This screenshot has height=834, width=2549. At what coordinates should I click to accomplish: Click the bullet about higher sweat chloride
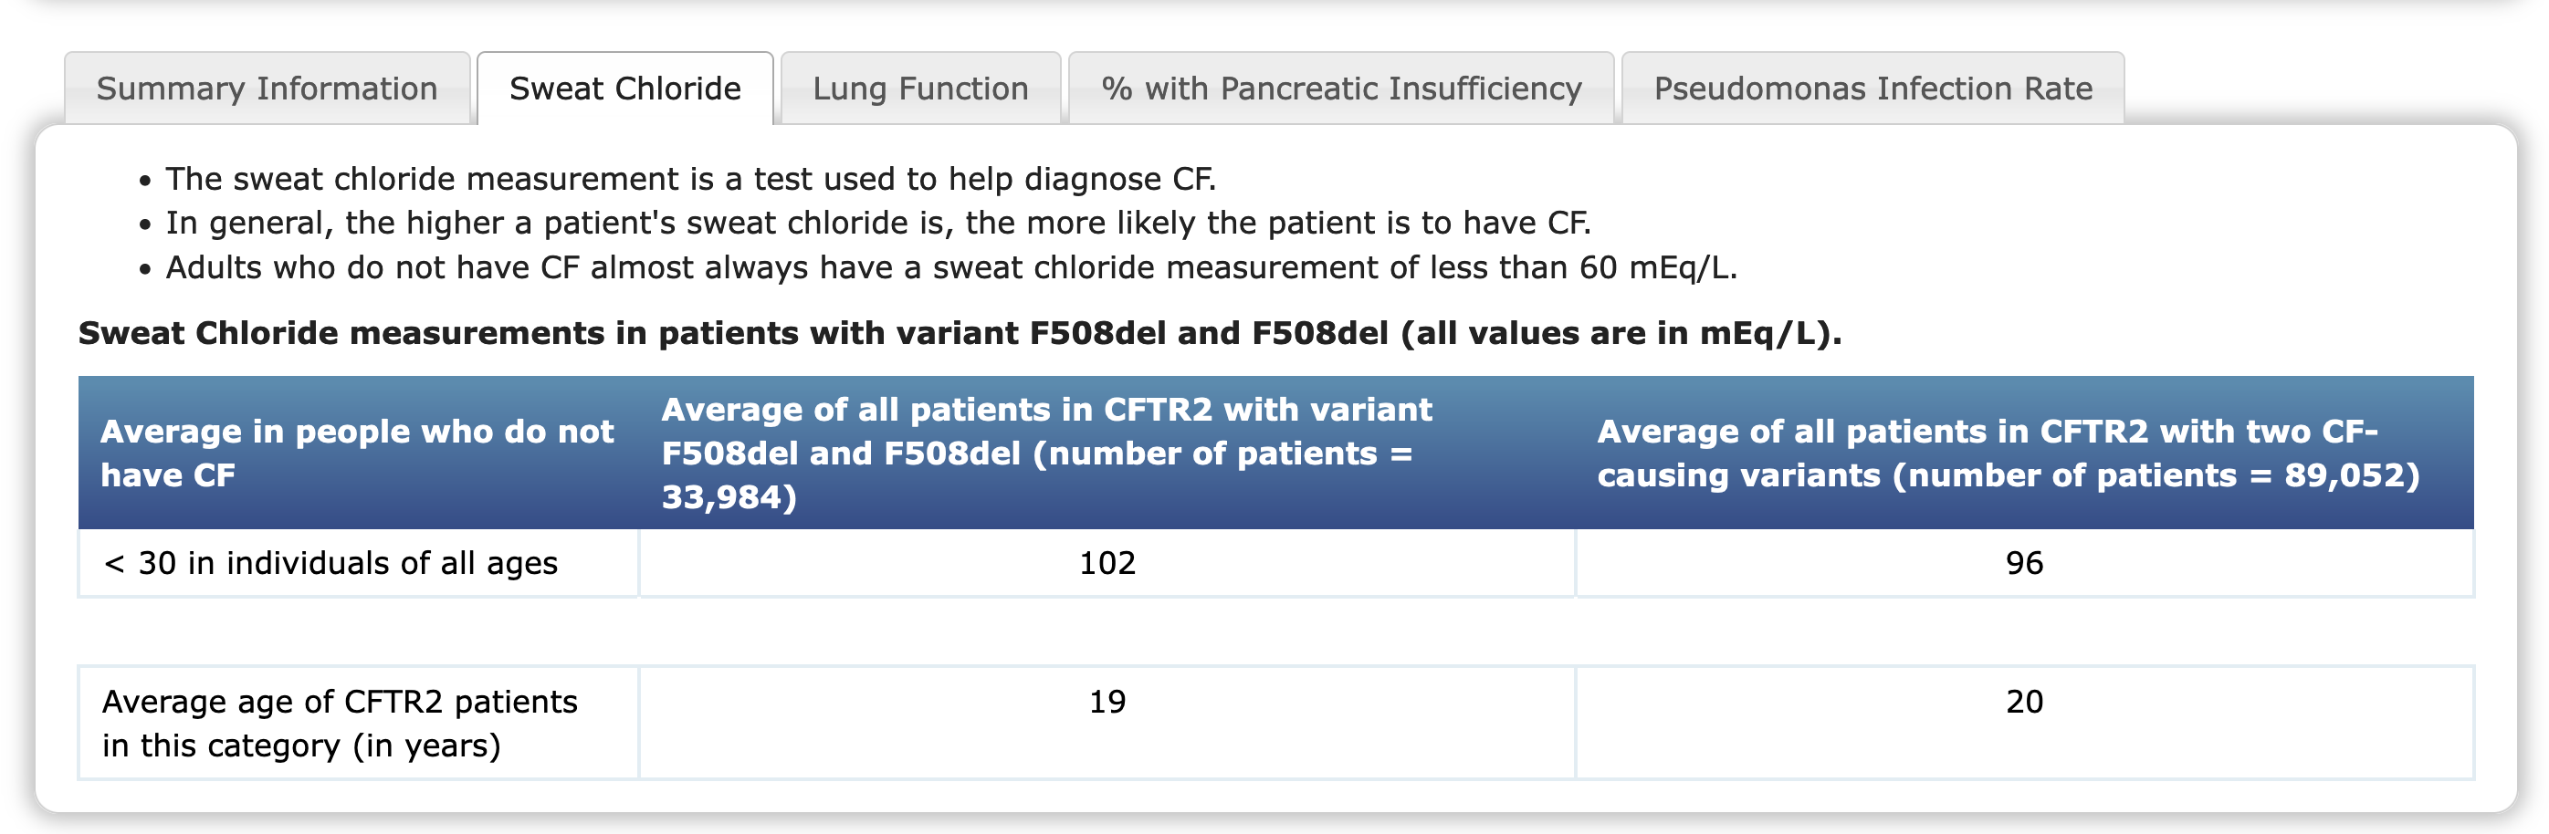click(877, 224)
